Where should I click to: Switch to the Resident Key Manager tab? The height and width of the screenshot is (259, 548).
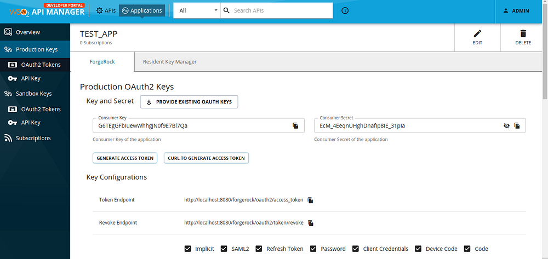coord(169,62)
